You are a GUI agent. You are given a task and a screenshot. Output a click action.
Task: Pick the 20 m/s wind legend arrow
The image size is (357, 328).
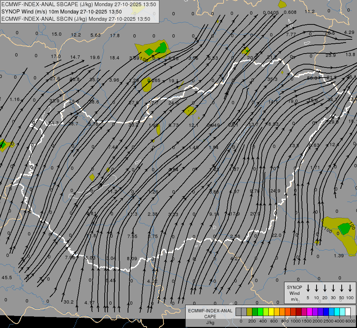point(325,288)
